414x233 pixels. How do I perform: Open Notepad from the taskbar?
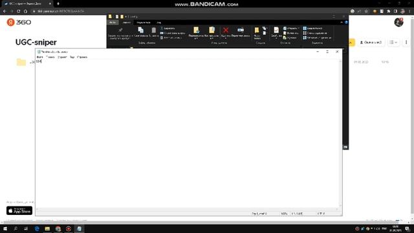[79, 228]
